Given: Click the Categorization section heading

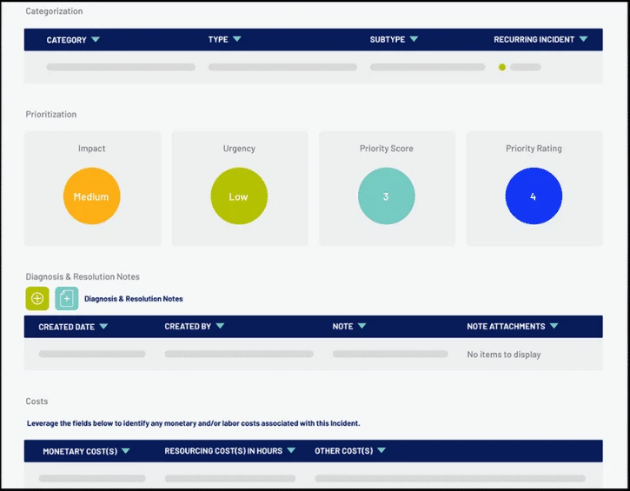Looking at the screenshot, I should click(x=54, y=10).
